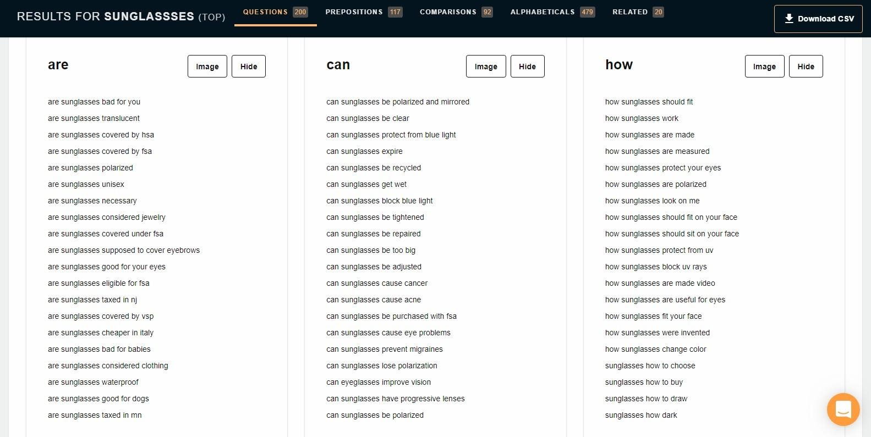Open the orange chat widget icon
Image resolution: width=871 pixels, height=437 pixels.
point(843,410)
